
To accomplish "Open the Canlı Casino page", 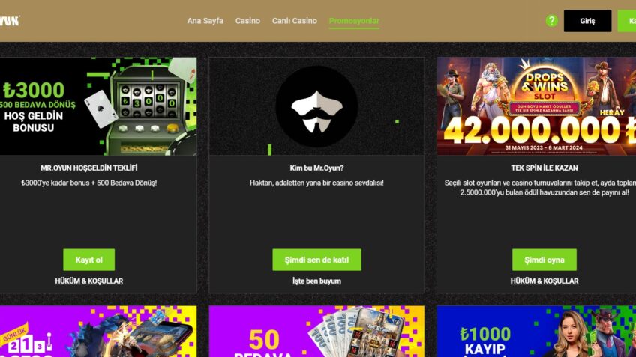I will 295,21.
